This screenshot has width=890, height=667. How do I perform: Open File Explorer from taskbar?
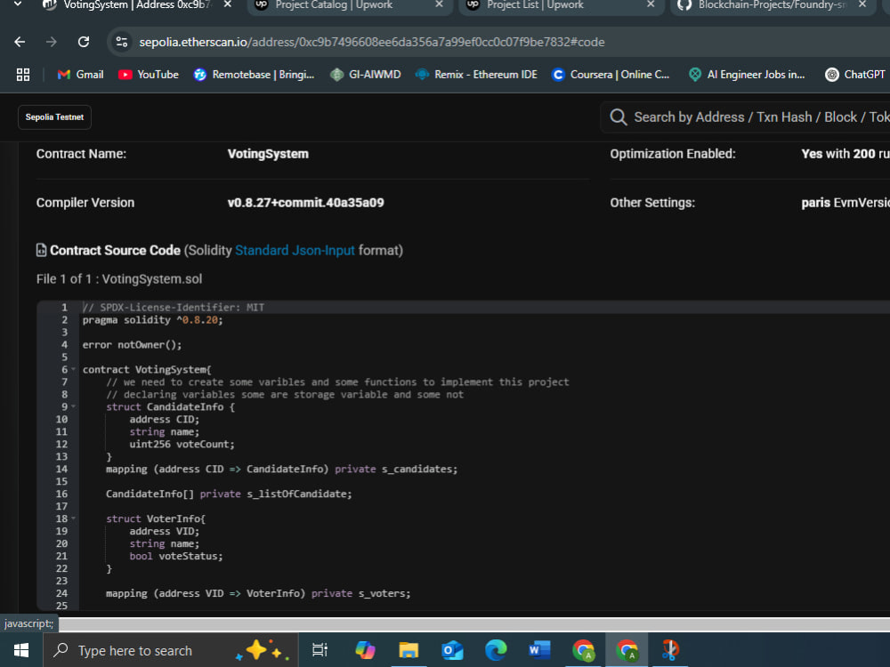(409, 650)
